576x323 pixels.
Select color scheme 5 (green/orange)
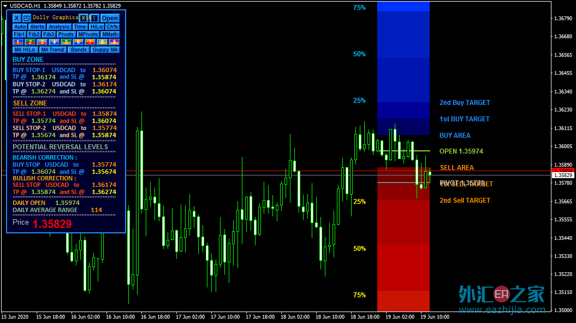66,42
